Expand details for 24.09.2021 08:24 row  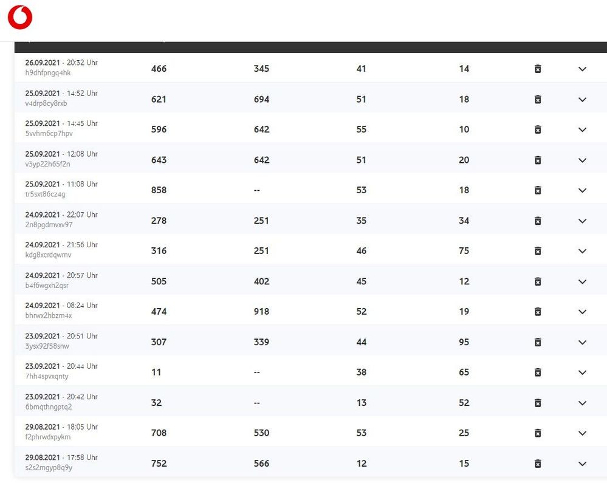pos(582,312)
